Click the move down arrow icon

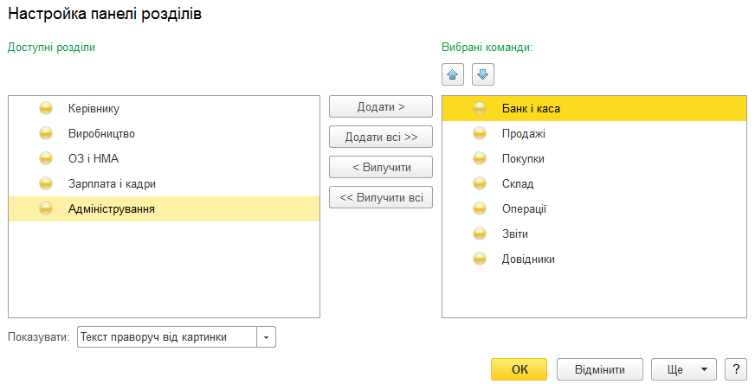(483, 74)
